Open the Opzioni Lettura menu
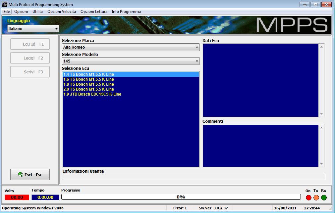This screenshot has height=213, width=335. pos(94,12)
